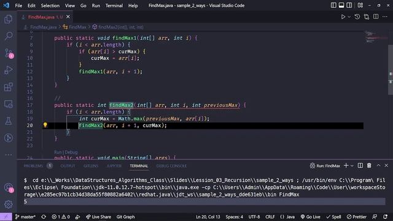Viewport: 393px width, 221px height.
Task: Open changes compare icon in editor toolbar
Action: click(367, 17)
